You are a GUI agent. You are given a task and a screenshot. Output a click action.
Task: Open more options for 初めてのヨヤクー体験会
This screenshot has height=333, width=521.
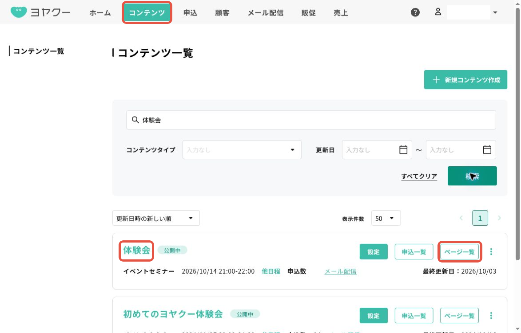491,315
